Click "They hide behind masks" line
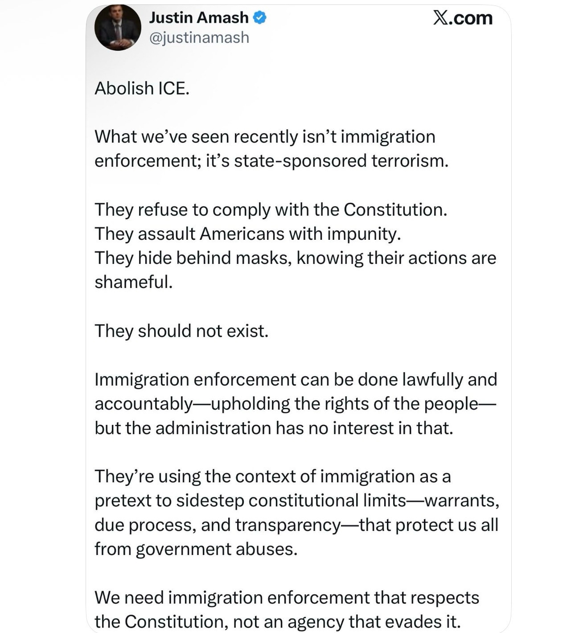This screenshot has height=633, width=575. pyautogui.click(x=295, y=258)
